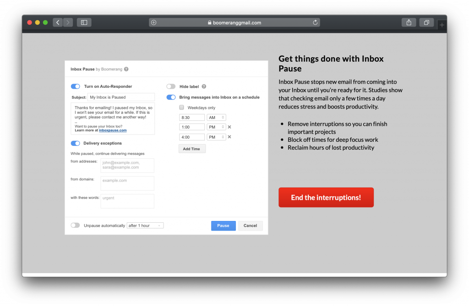Open the inboxpause.com link
The width and height of the screenshot is (469, 306).
[x=113, y=130]
